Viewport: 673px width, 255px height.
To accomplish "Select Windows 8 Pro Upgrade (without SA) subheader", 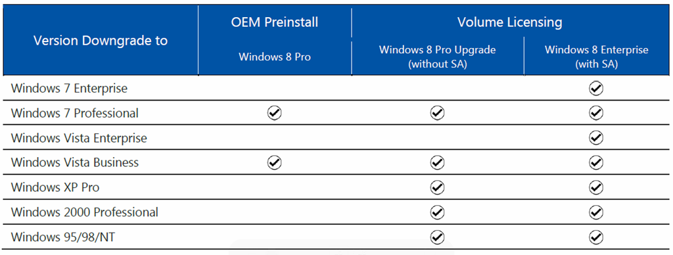I will (x=437, y=57).
